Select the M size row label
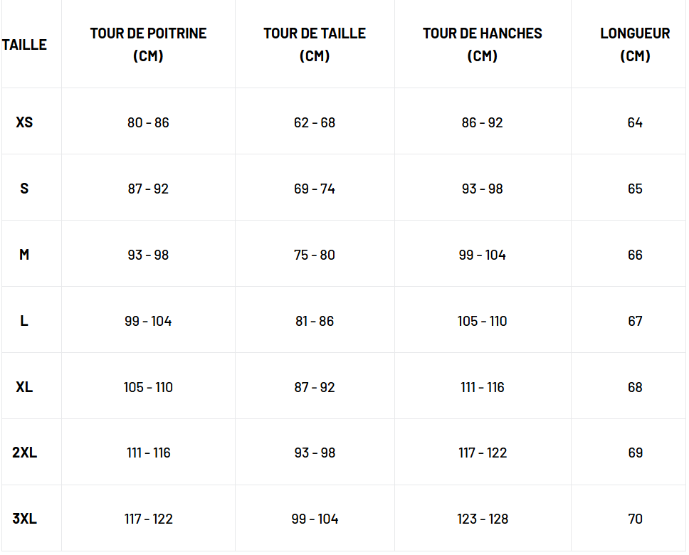 click(x=24, y=255)
